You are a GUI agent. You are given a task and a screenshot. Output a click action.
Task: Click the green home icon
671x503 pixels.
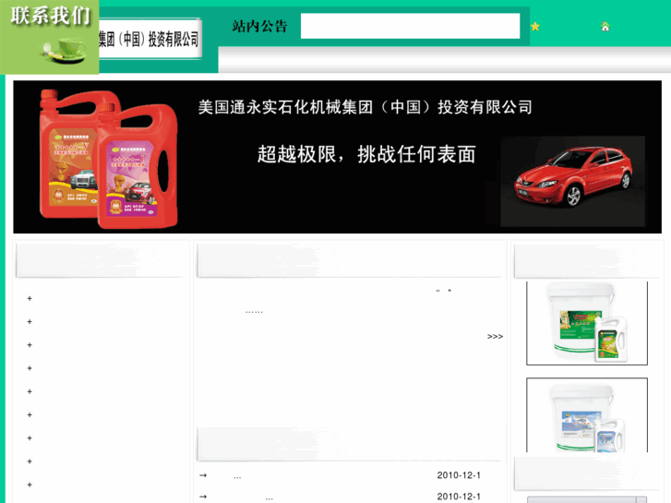point(605,27)
